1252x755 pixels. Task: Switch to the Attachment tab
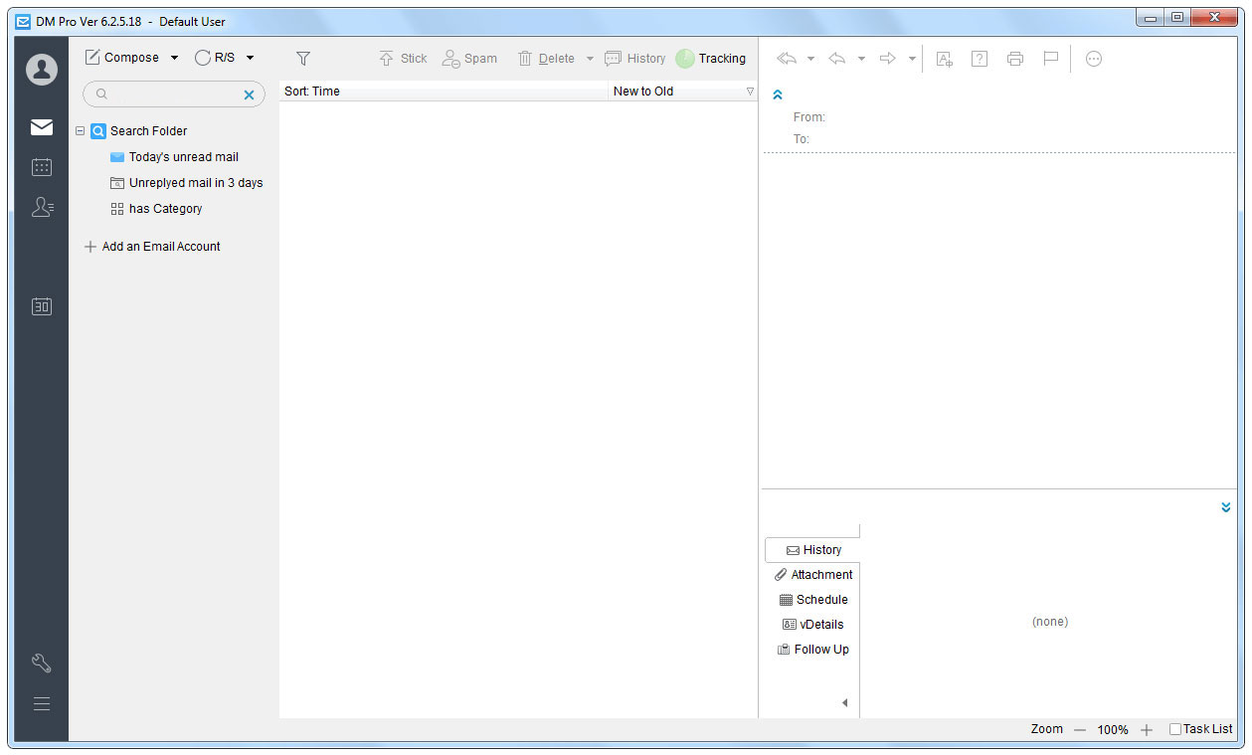[813, 575]
